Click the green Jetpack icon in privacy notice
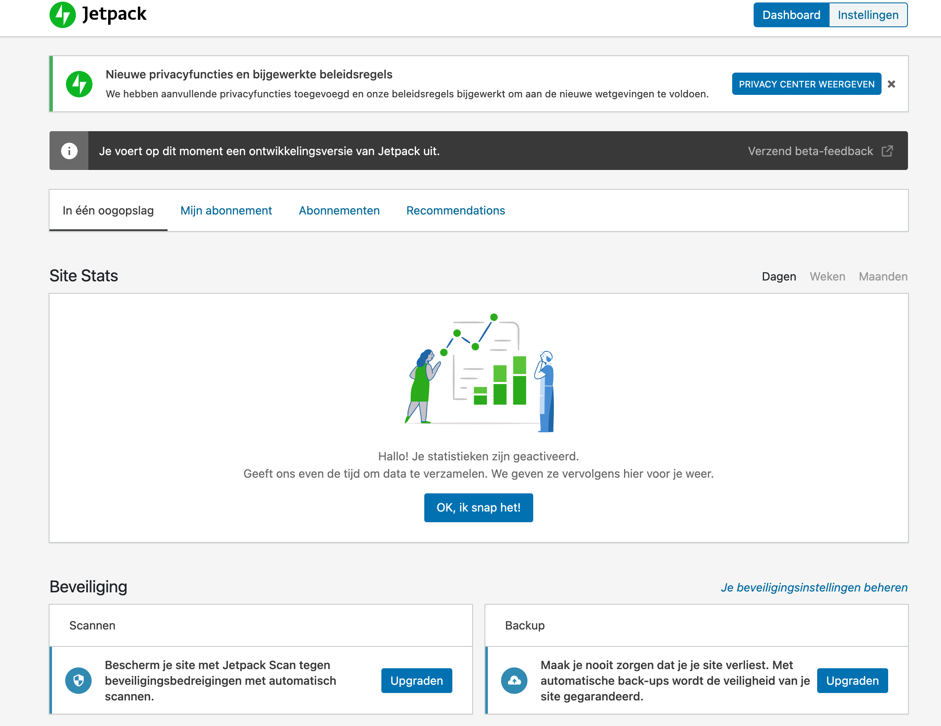This screenshot has width=941, height=726. (x=79, y=84)
